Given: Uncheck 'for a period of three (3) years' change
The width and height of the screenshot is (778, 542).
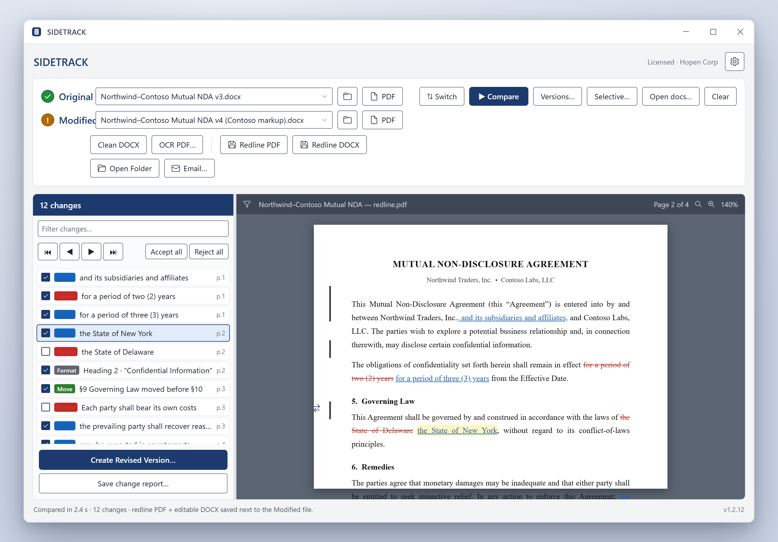Looking at the screenshot, I should (46, 315).
